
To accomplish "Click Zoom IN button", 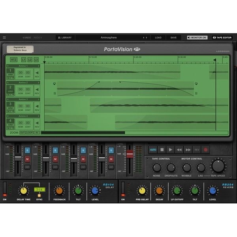I will 37,133.
